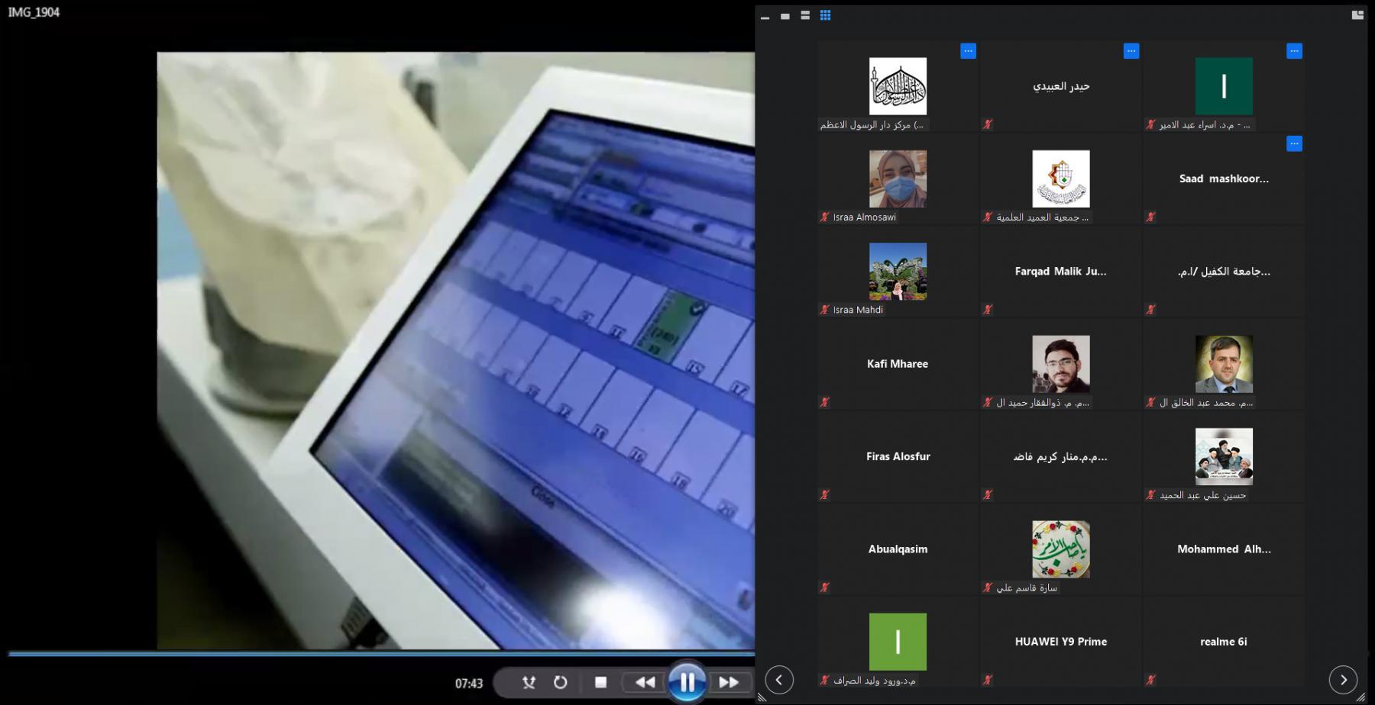Switch to single thumbnail view icon
Viewport: 1375px width, 705px height.
785,16
